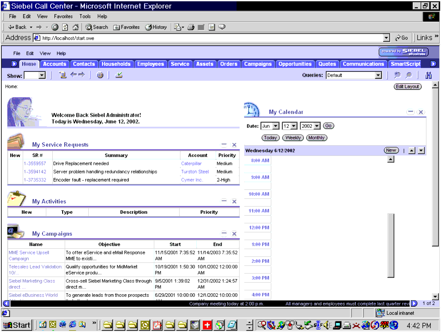This screenshot has height=332, width=441.
Task: Open the Contacts screen tab
Action: point(84,64)
